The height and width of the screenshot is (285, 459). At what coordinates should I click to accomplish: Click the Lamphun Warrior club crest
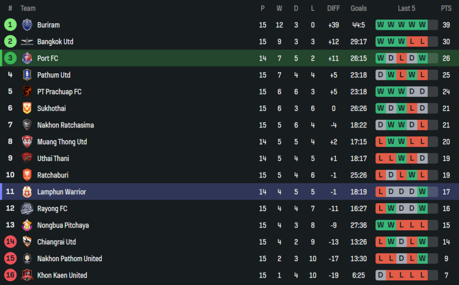tap(27, 192)
